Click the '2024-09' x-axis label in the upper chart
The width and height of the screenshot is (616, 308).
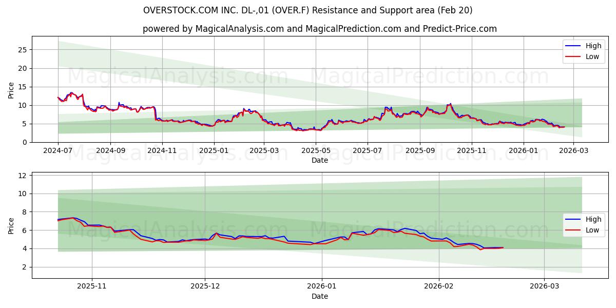110,151
